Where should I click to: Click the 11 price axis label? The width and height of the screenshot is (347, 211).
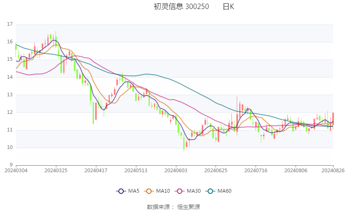tap(10, 130)
